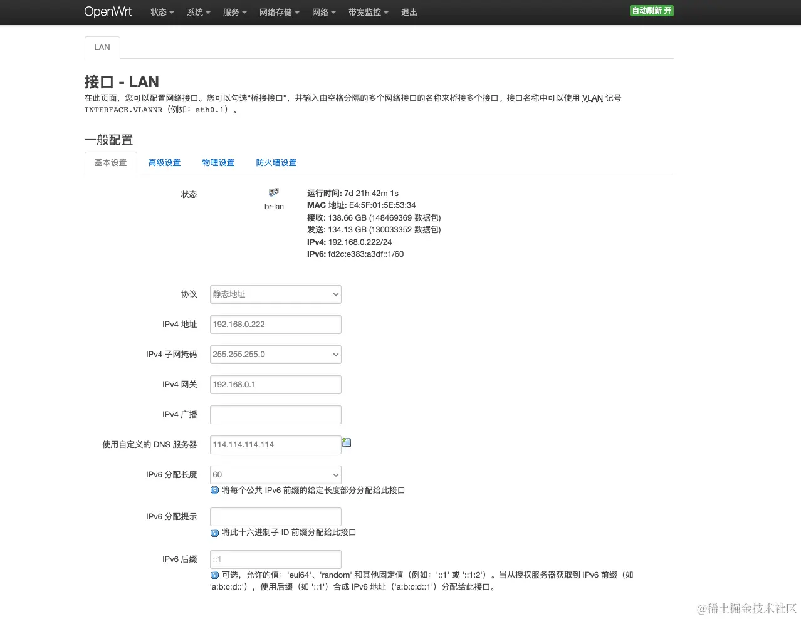
Task: Click 退出 to log out
Action: click(x=409, y=12)
